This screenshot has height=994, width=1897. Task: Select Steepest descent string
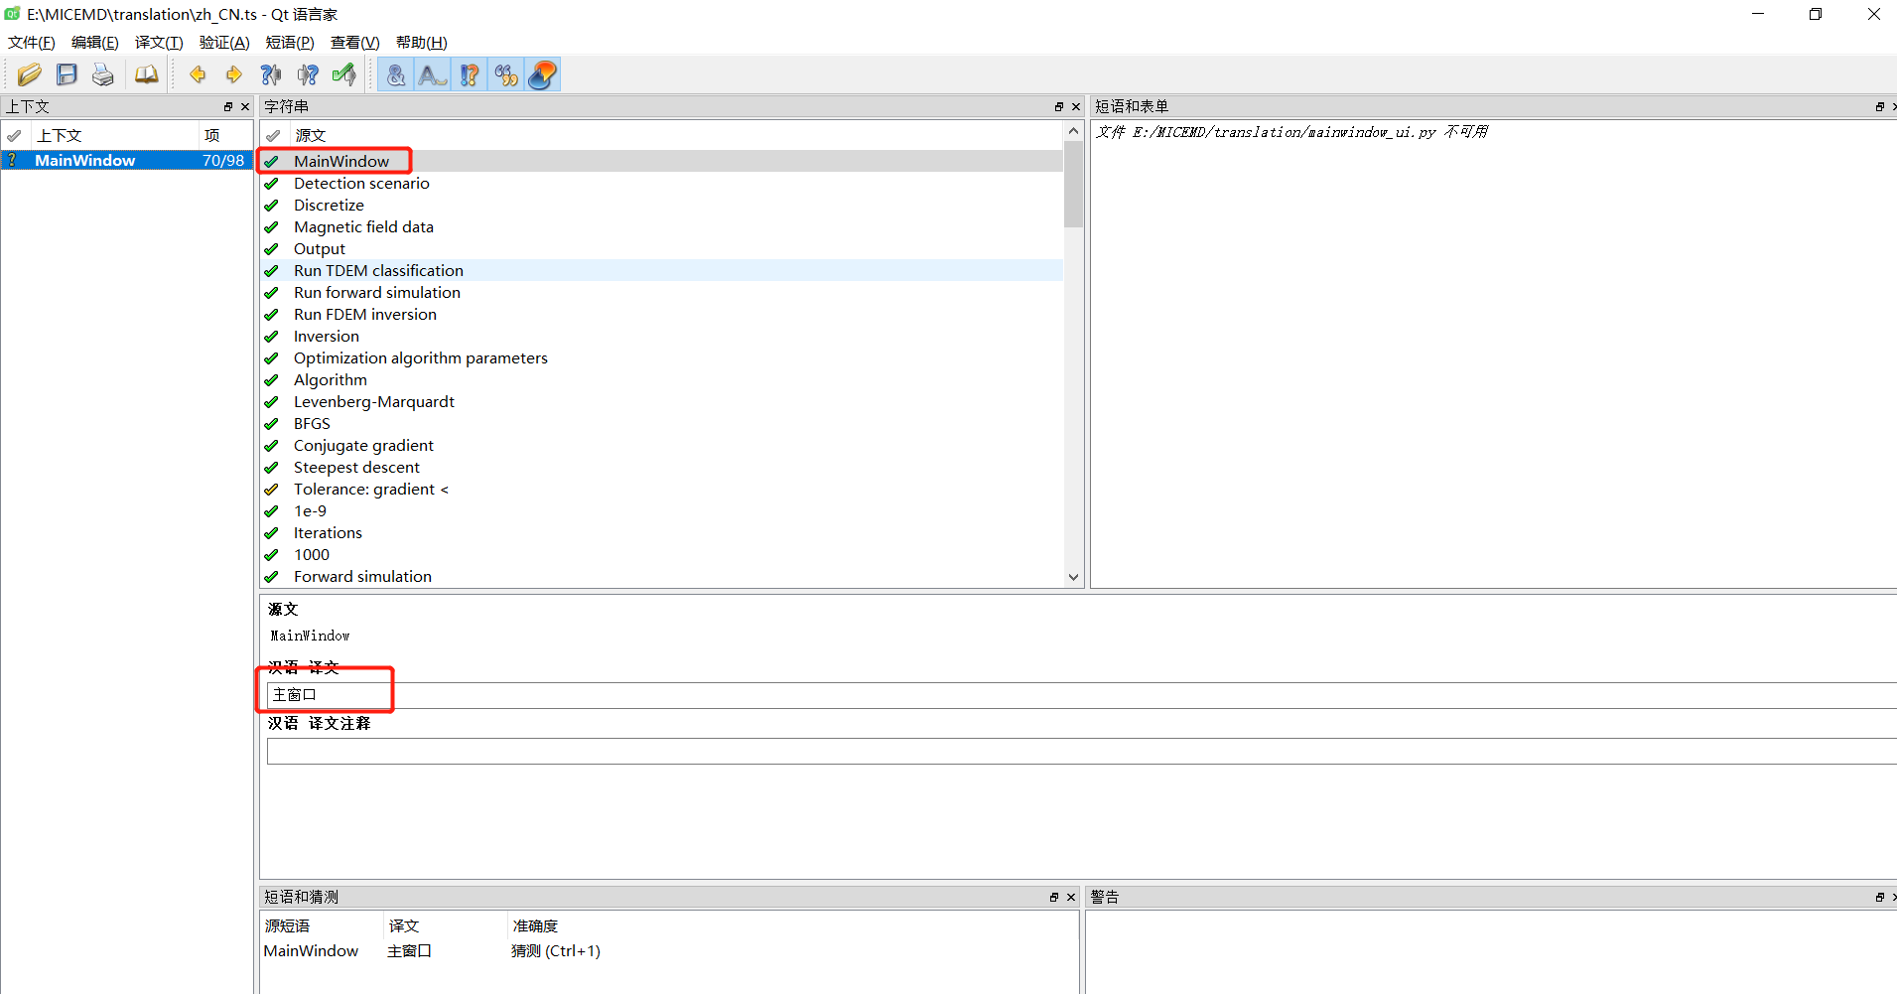pos(662,467)
